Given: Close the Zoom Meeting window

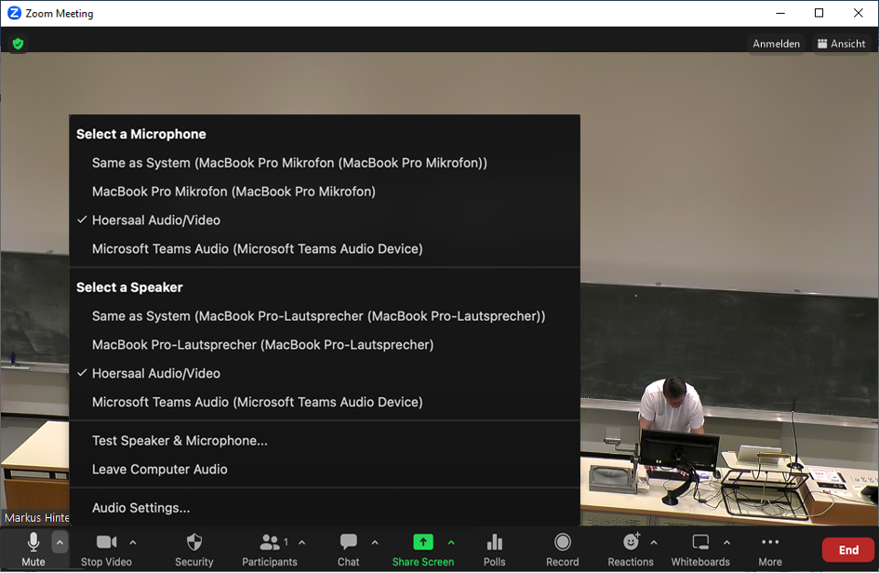Looking at the screenshot, I should tap(859, 13).
